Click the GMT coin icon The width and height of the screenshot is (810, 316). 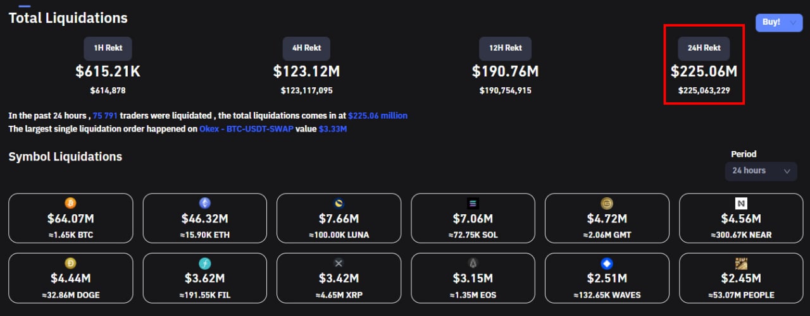point(607,203)
